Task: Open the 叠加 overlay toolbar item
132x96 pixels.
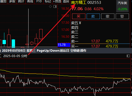Action: coord(3,1)
